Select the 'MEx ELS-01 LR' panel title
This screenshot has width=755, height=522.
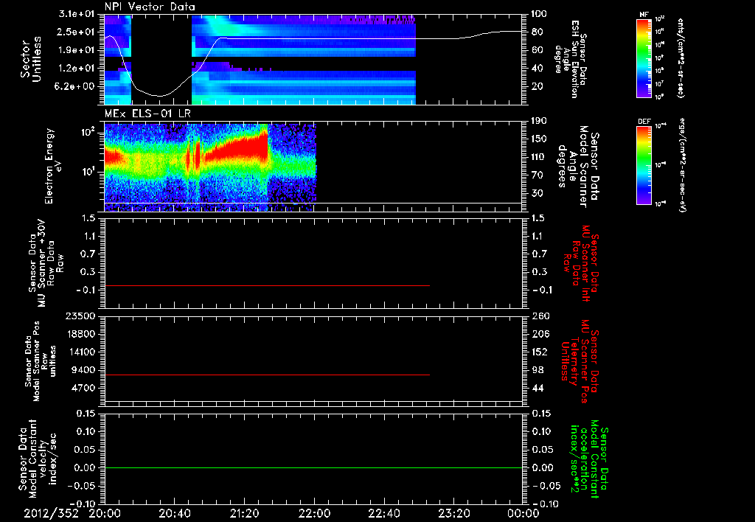147,114
